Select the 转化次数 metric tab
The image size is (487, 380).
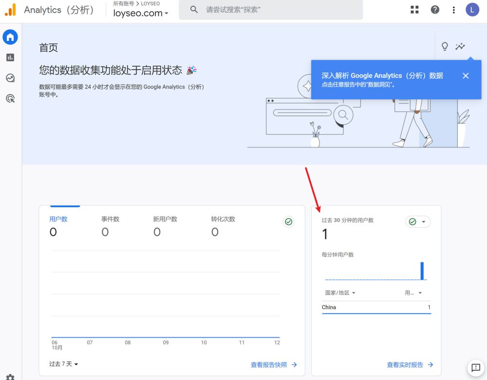223,225
